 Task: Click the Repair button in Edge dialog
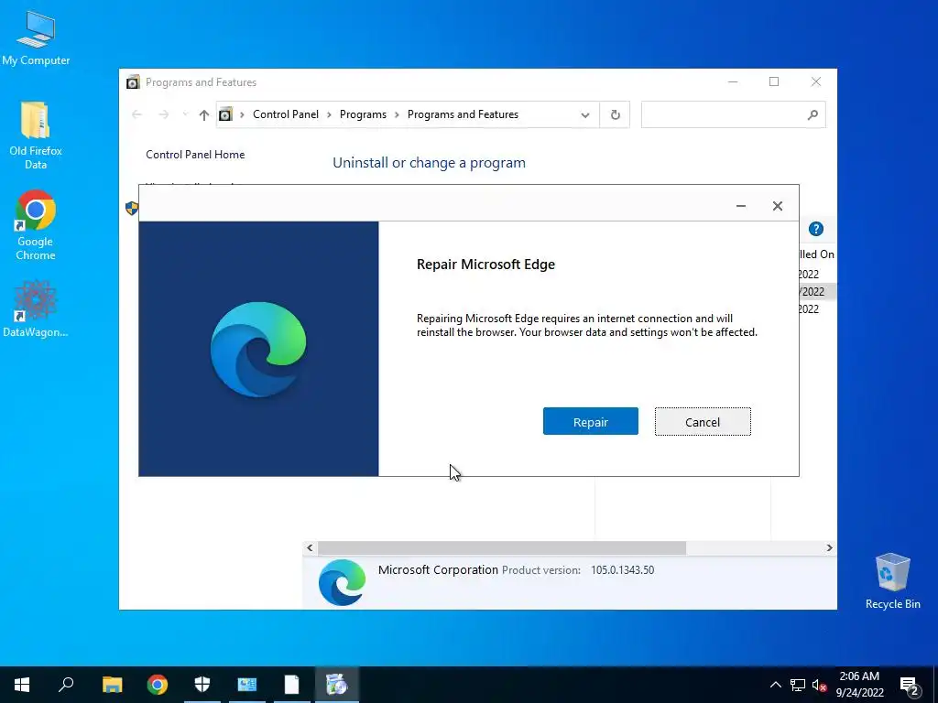pos(591,421)
